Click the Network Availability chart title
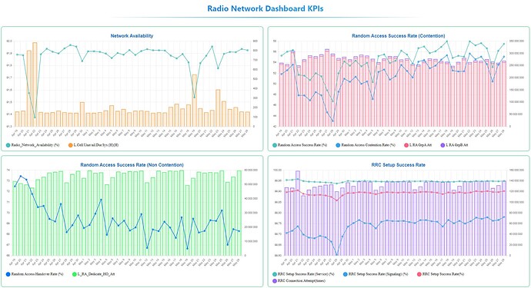The width and height of the screenshot is (531, 288). [x=132, y=35]
